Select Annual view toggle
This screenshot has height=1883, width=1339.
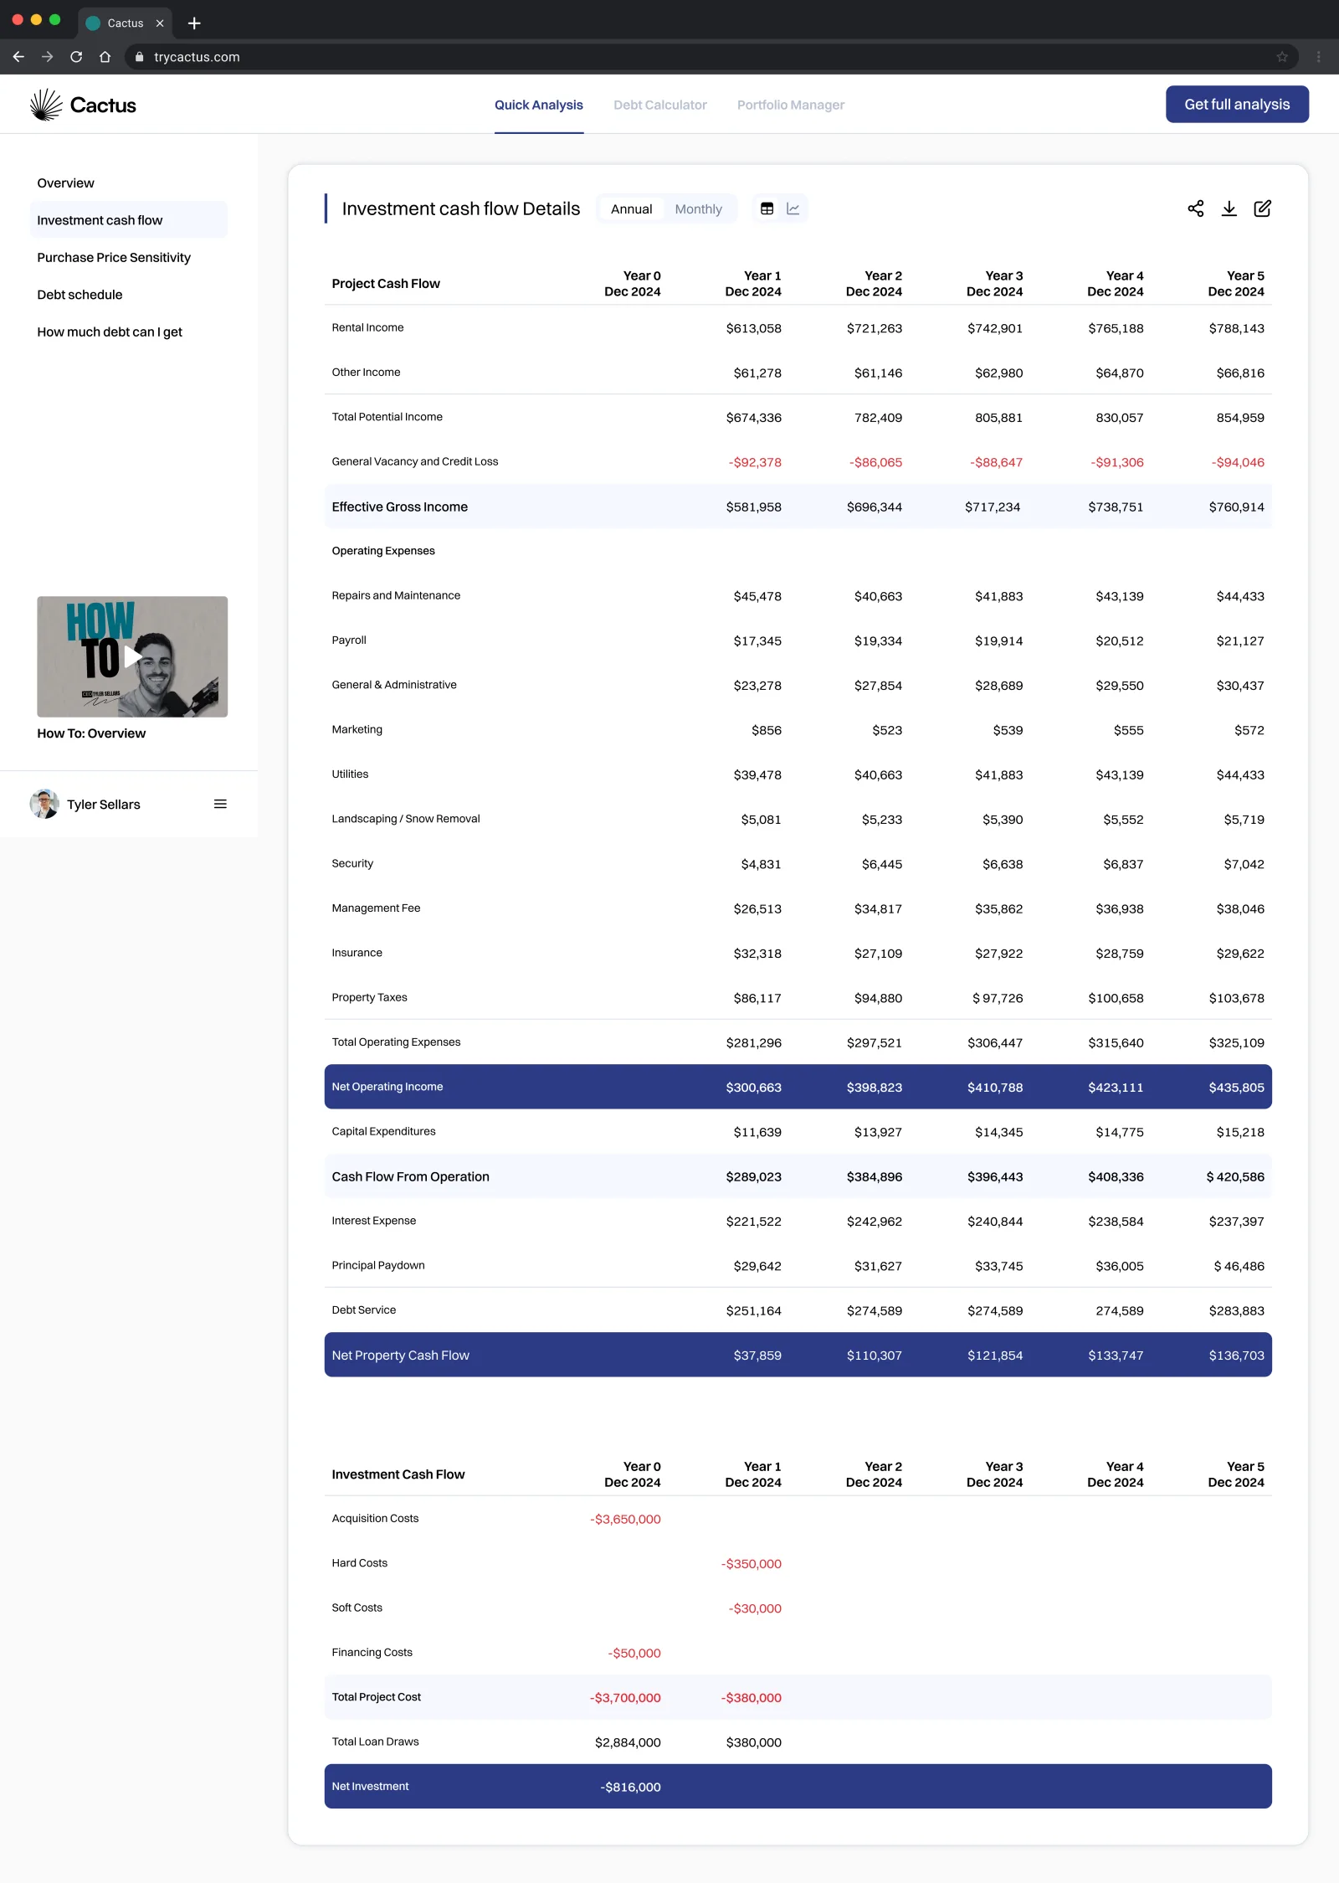click(631, 208)
